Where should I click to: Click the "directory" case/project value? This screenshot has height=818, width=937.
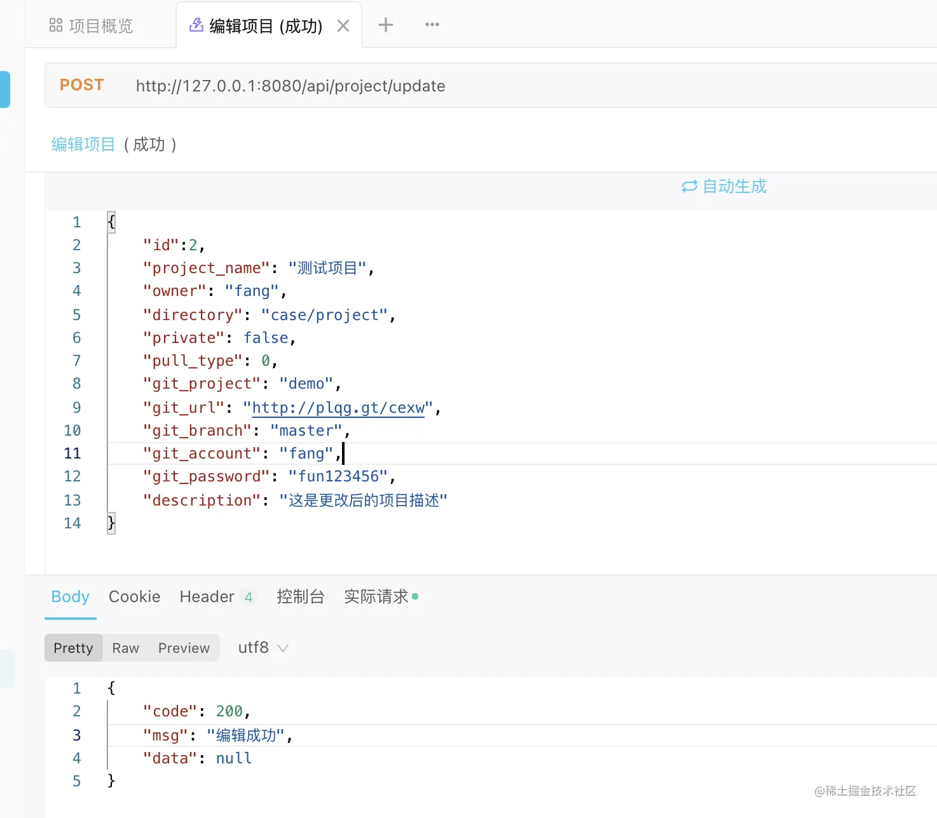pos(324,315)
